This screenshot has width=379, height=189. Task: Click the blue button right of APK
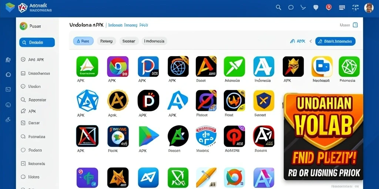tap(335, 41)
